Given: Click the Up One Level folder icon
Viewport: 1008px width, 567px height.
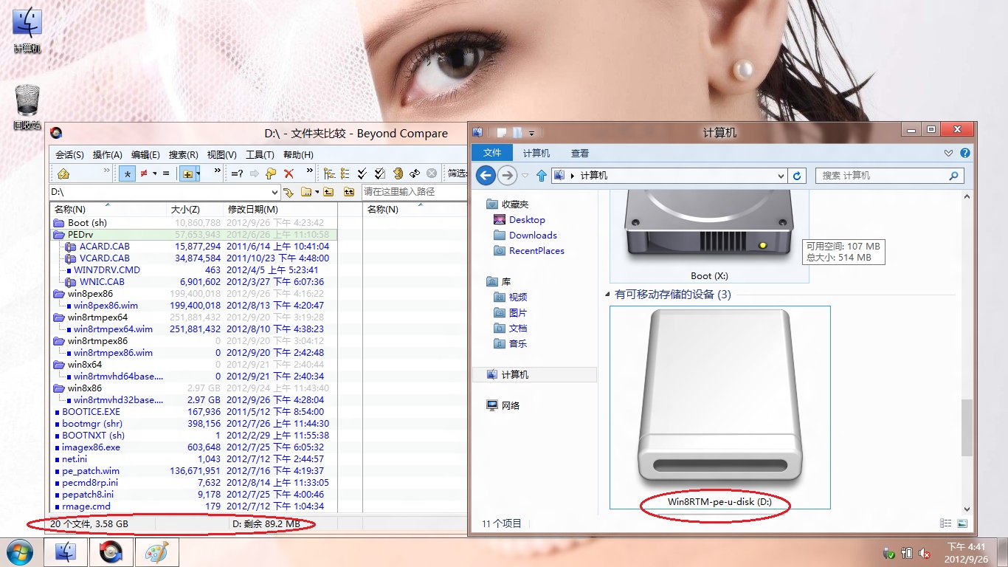Looking at the screenshot, I should (328, 192).
